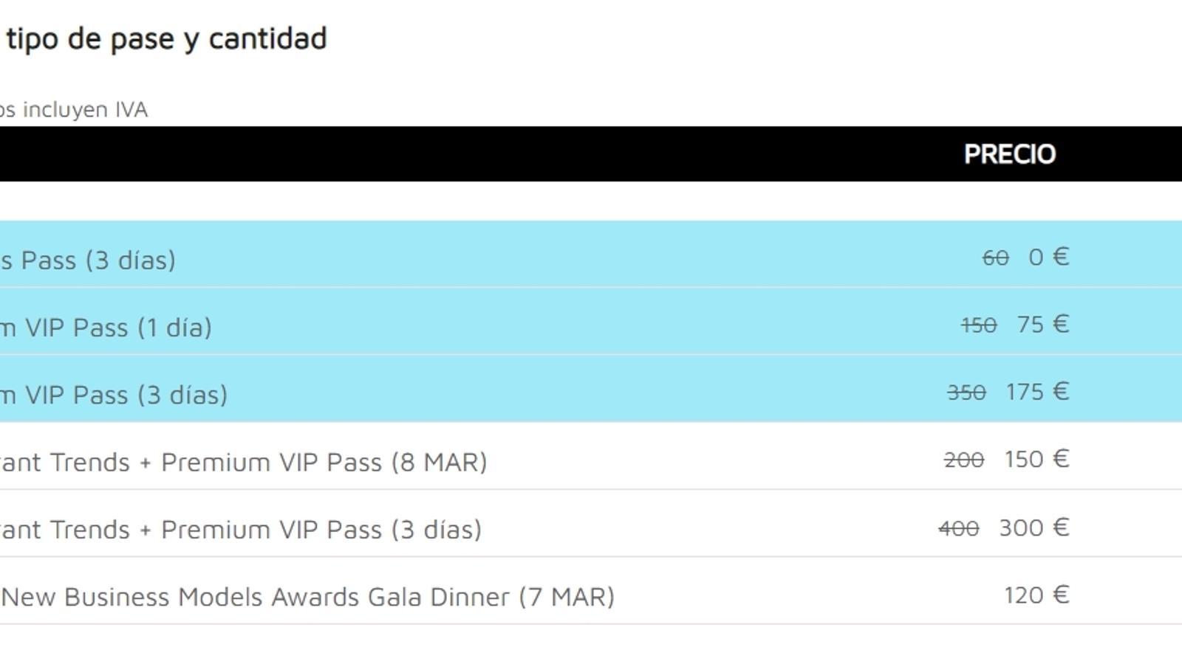Click the 120 € Gala Dinner price

1036,595
